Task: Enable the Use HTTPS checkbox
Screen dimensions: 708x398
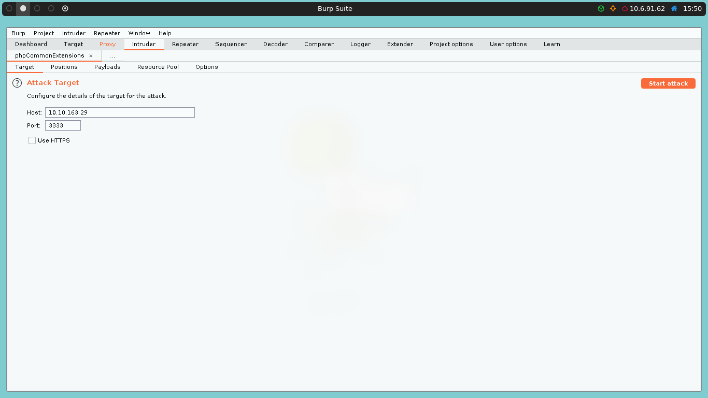Action: coord(32,140)
